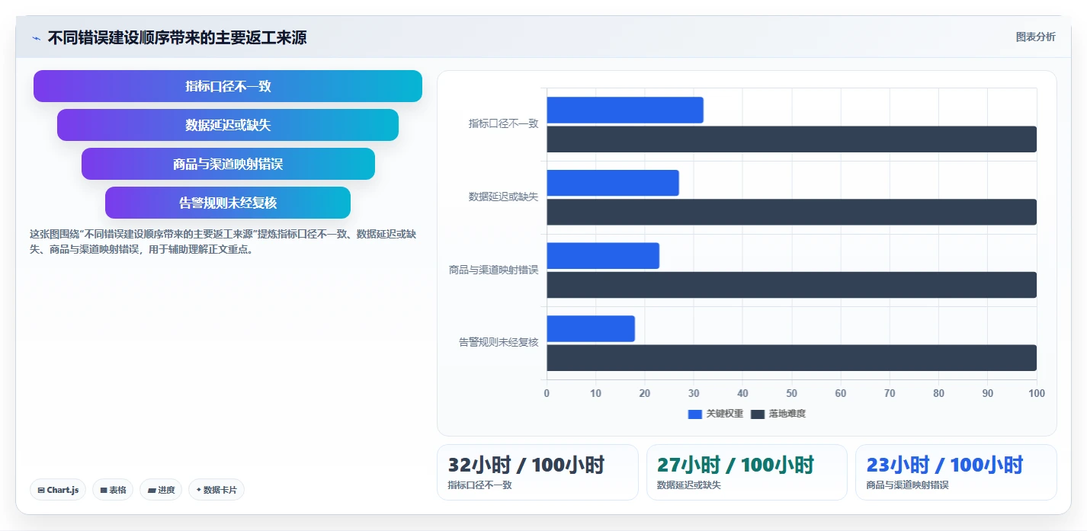The height and width of the screenshot is (531, 1087).
Task: Click the x-axis tick label 100
Action: click(1037, 393)
